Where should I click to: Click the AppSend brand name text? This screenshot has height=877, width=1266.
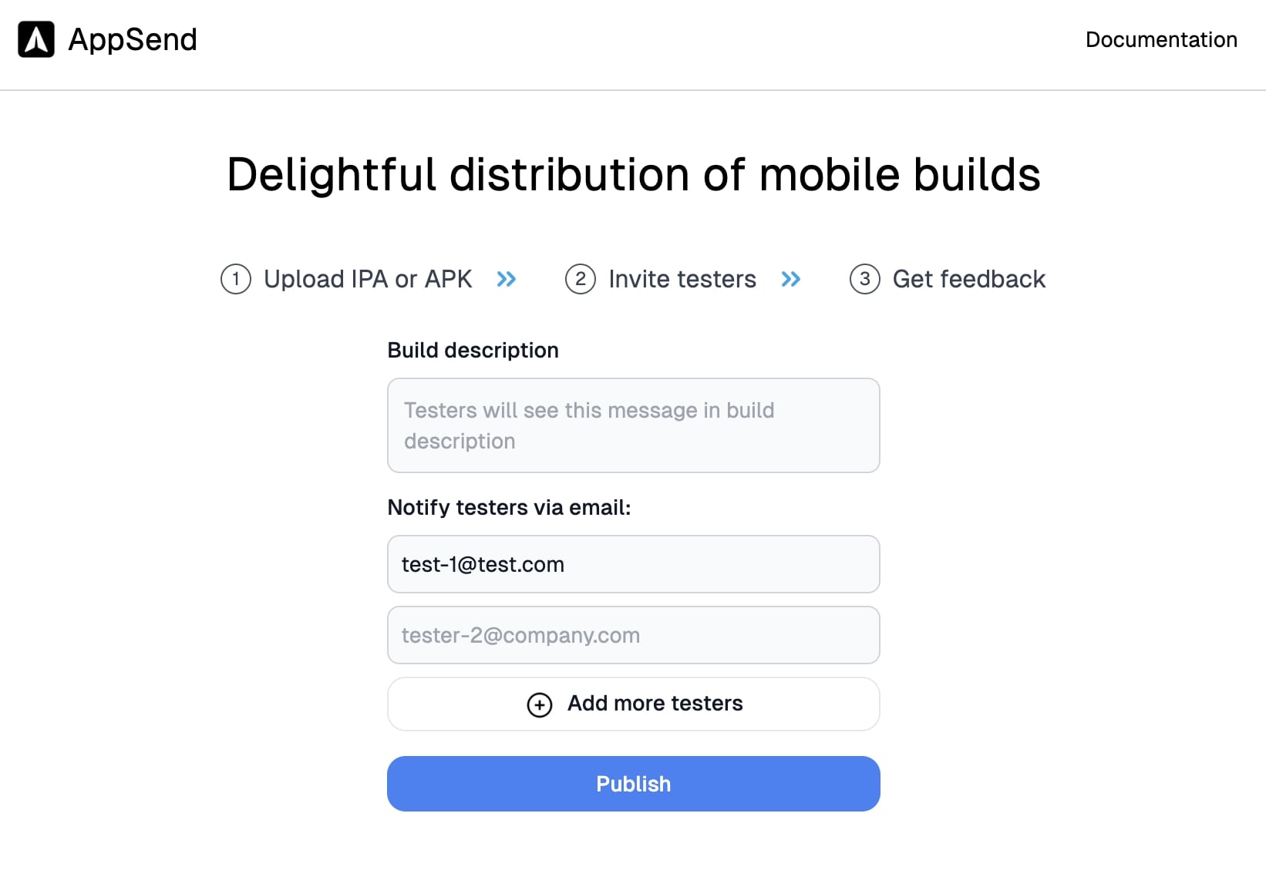click(133, 39)
